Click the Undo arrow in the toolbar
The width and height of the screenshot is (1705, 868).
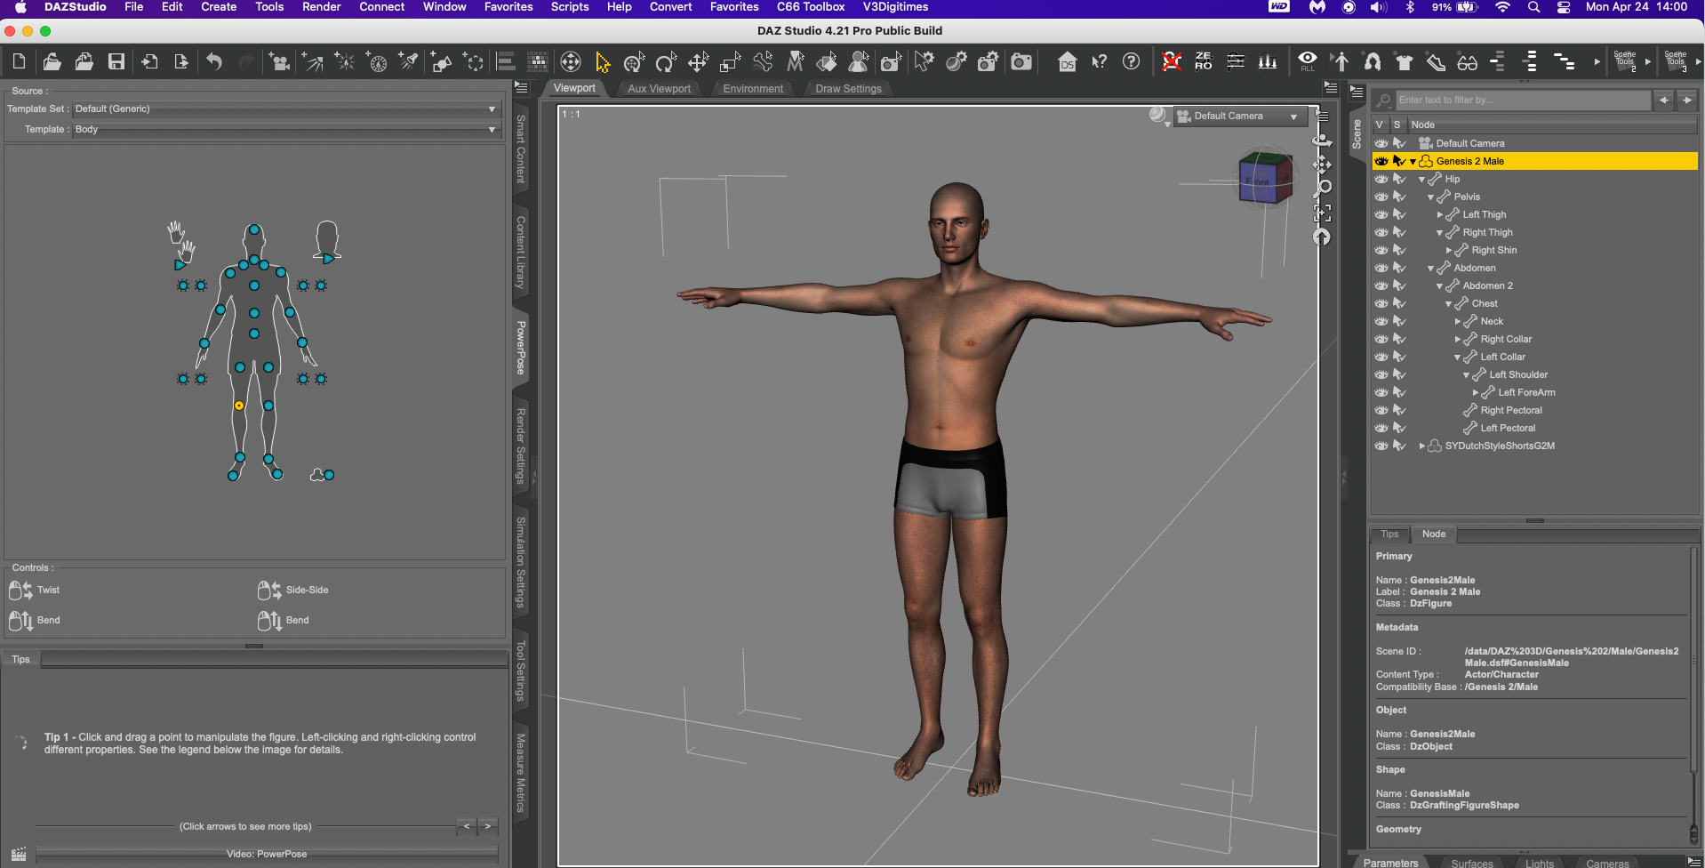click(x=214, y=61)
